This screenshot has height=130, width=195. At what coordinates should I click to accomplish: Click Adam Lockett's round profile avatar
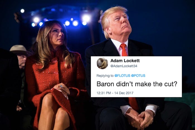(102, 63)
